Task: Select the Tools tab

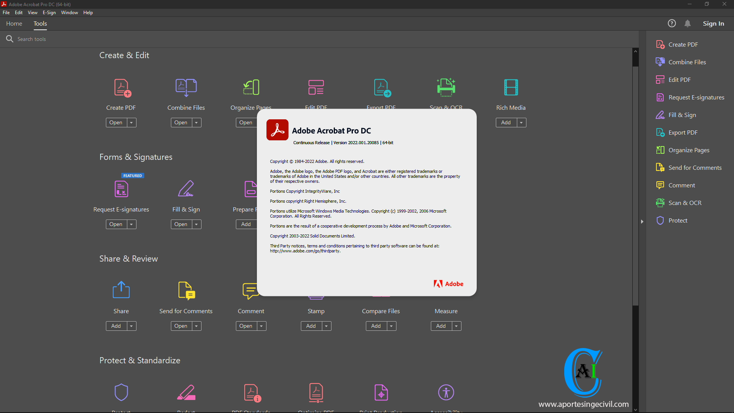Action: [x=40, y=23]
